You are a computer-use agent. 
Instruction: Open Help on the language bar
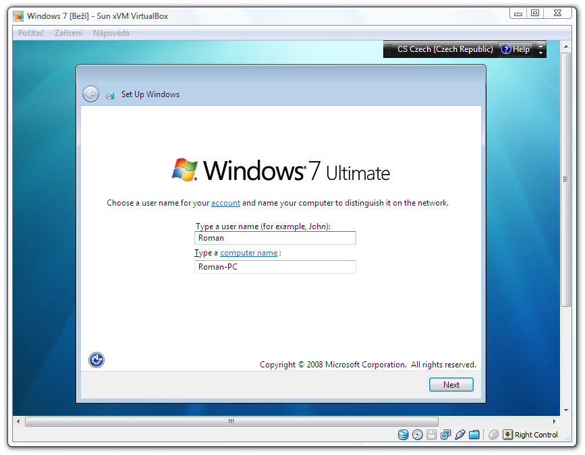pos(516,49)
